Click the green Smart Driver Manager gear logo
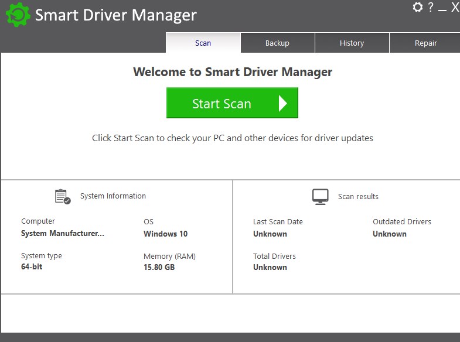Viewport: 460px width, 342px height. point(18,15)
